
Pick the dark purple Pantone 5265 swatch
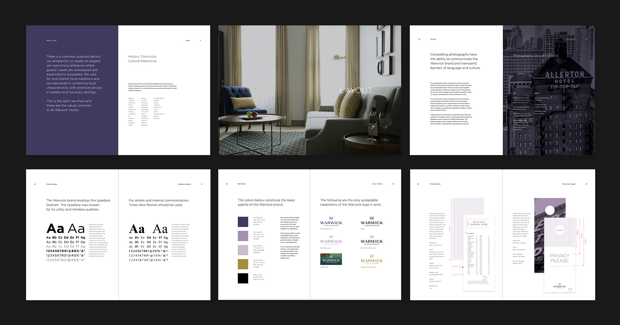tap(243, 222)
